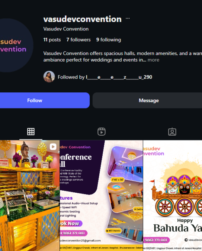View the 9 following list
Viewport: 202px width, 251px height.
109,40
